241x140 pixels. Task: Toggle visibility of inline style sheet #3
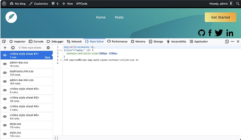(x=5, y=99)
